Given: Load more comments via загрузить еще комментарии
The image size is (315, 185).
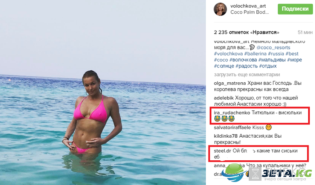Looking at the screenshot, I should pyautogui.click(x=247, y=75).
